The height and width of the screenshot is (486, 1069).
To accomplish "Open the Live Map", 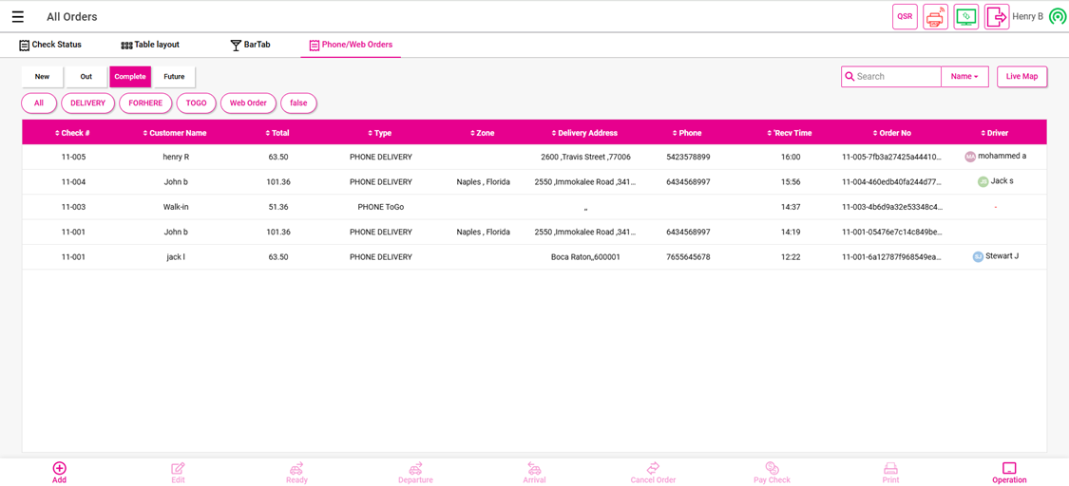I will [x=1021, y=77].
